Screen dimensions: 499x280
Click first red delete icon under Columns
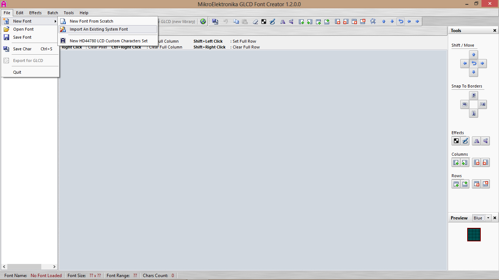[x=477, y=163]
